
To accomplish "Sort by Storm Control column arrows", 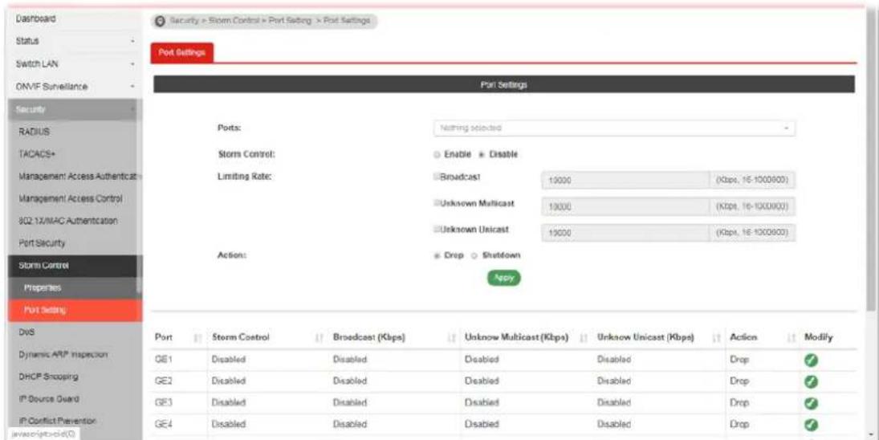I will pos(319,338).
